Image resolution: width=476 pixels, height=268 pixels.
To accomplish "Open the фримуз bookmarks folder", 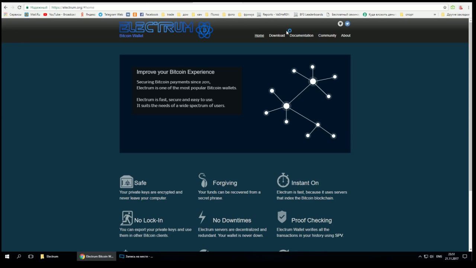I will (x=246, y=15).
